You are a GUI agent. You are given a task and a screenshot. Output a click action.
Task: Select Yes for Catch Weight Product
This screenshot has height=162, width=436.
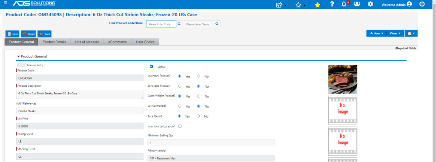(x=180, y=96)
